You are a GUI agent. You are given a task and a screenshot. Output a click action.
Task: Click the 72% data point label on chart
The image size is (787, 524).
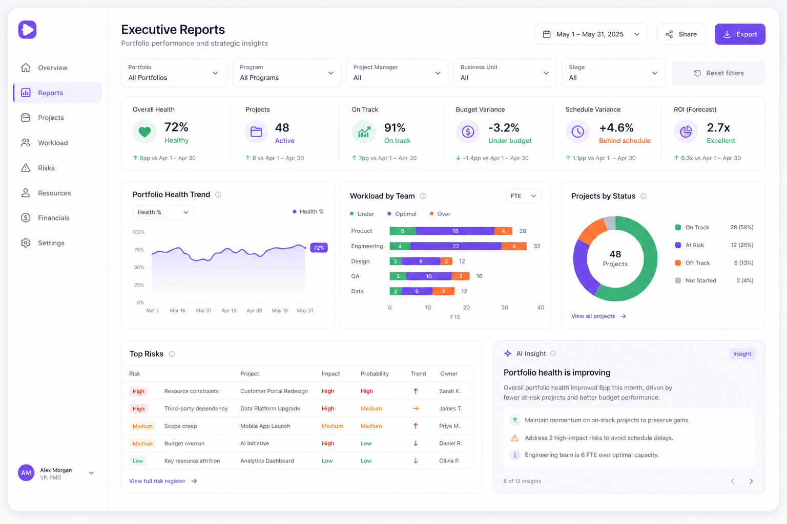coord(319,248)
